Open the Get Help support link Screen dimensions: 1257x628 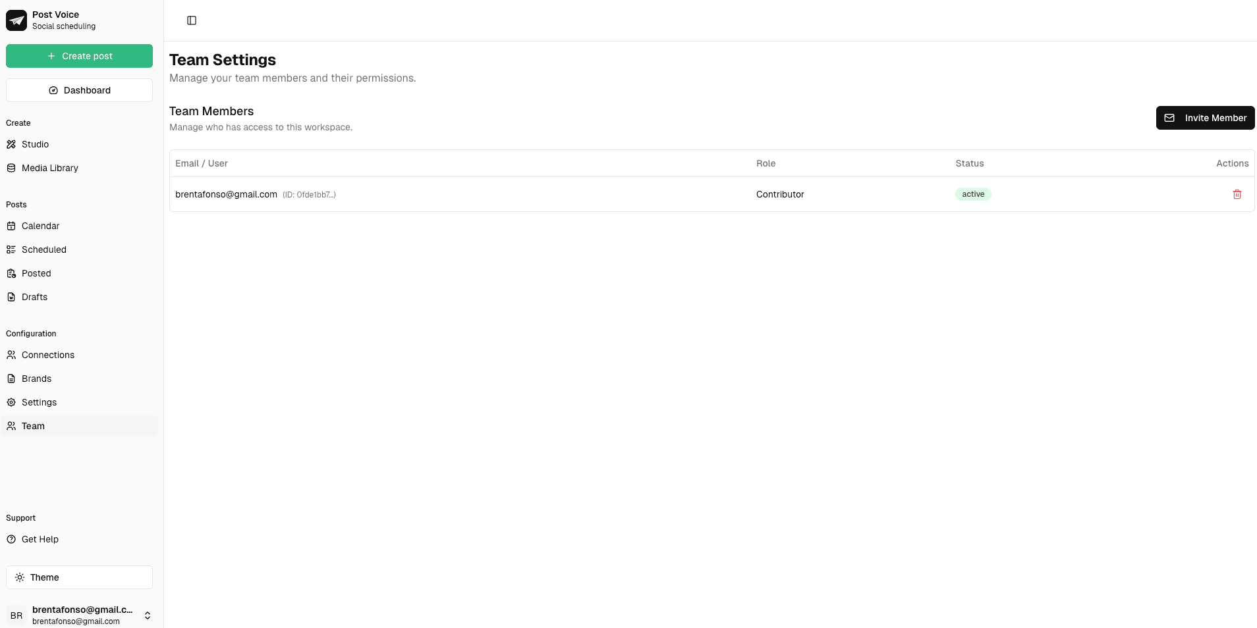coord(40,539)
